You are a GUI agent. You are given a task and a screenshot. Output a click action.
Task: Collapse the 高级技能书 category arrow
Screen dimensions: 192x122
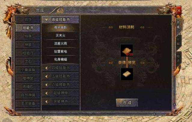pos(47,20)
